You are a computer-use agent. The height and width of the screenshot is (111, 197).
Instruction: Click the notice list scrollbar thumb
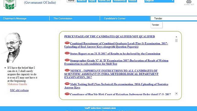coord(176,41)
